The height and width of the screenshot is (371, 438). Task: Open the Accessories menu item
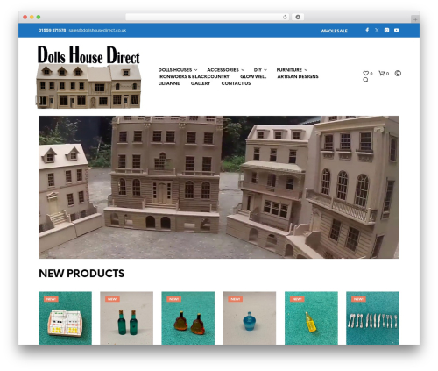(223, 70)
